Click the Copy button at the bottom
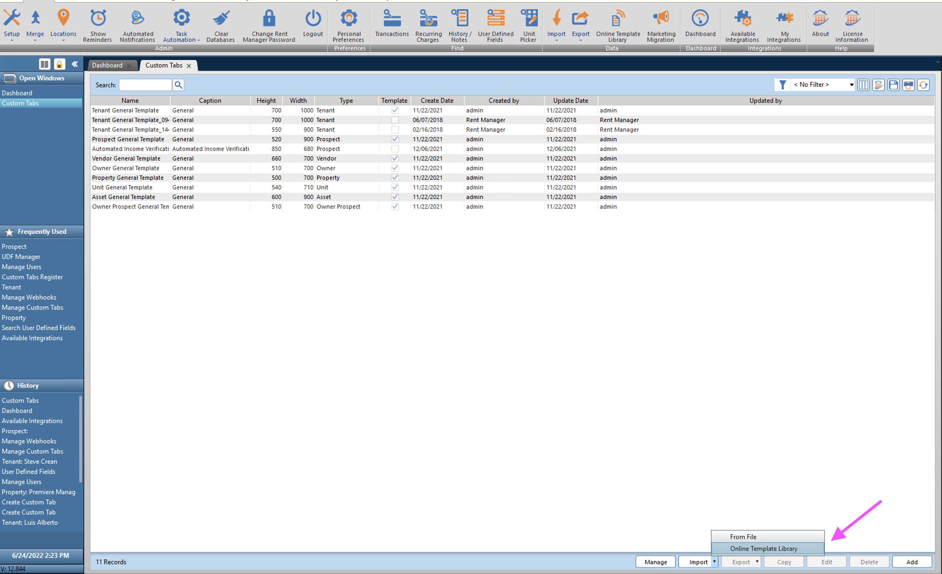The width and height of the screenshot is (942, 574). point(784,561)
